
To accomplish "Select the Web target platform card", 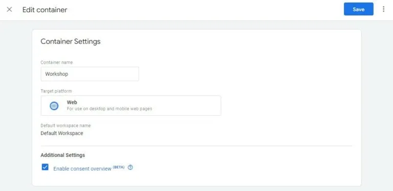I will (x=131, y=105).
